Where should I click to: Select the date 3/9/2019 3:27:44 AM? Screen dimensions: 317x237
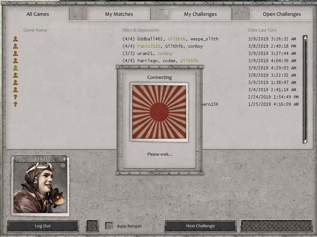(272, 53)
